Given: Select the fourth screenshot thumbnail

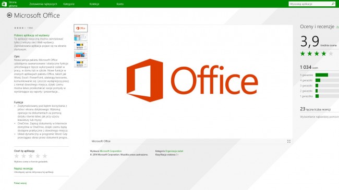Looking at the screenshot, I should (x=81, y=55).
